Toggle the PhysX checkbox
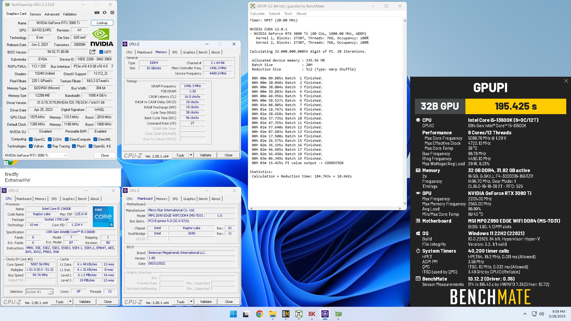This screenshot has width=571, height=321. pos(74,146)
